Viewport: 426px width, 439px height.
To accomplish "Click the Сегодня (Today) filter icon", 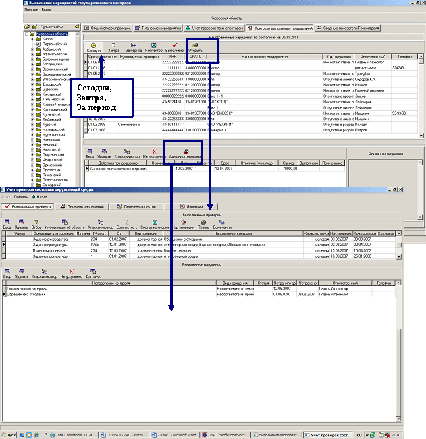I will click(94, 46).
